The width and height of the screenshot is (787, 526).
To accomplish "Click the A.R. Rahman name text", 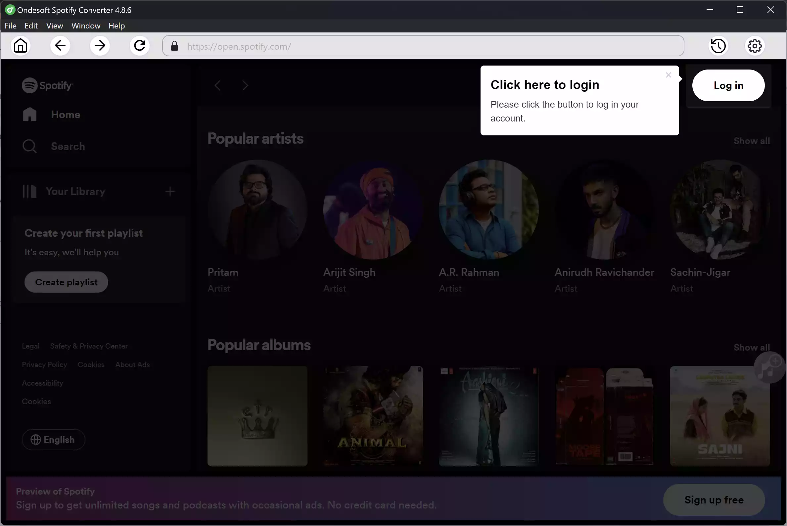I will point(469,272).
